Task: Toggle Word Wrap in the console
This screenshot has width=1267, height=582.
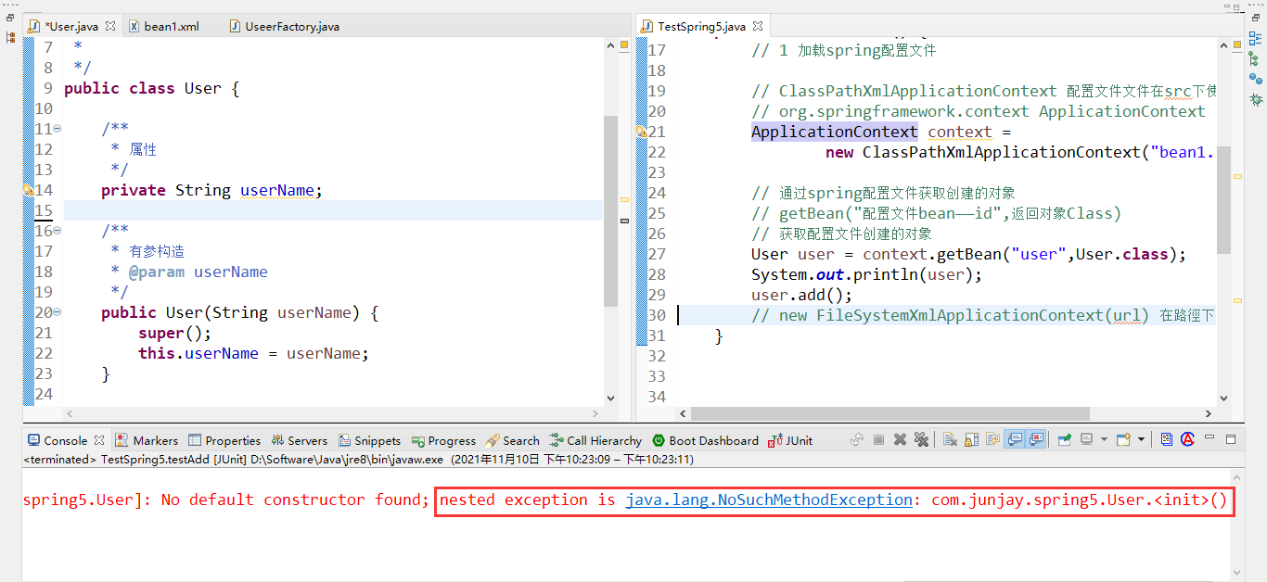Action: click(992, 439)
